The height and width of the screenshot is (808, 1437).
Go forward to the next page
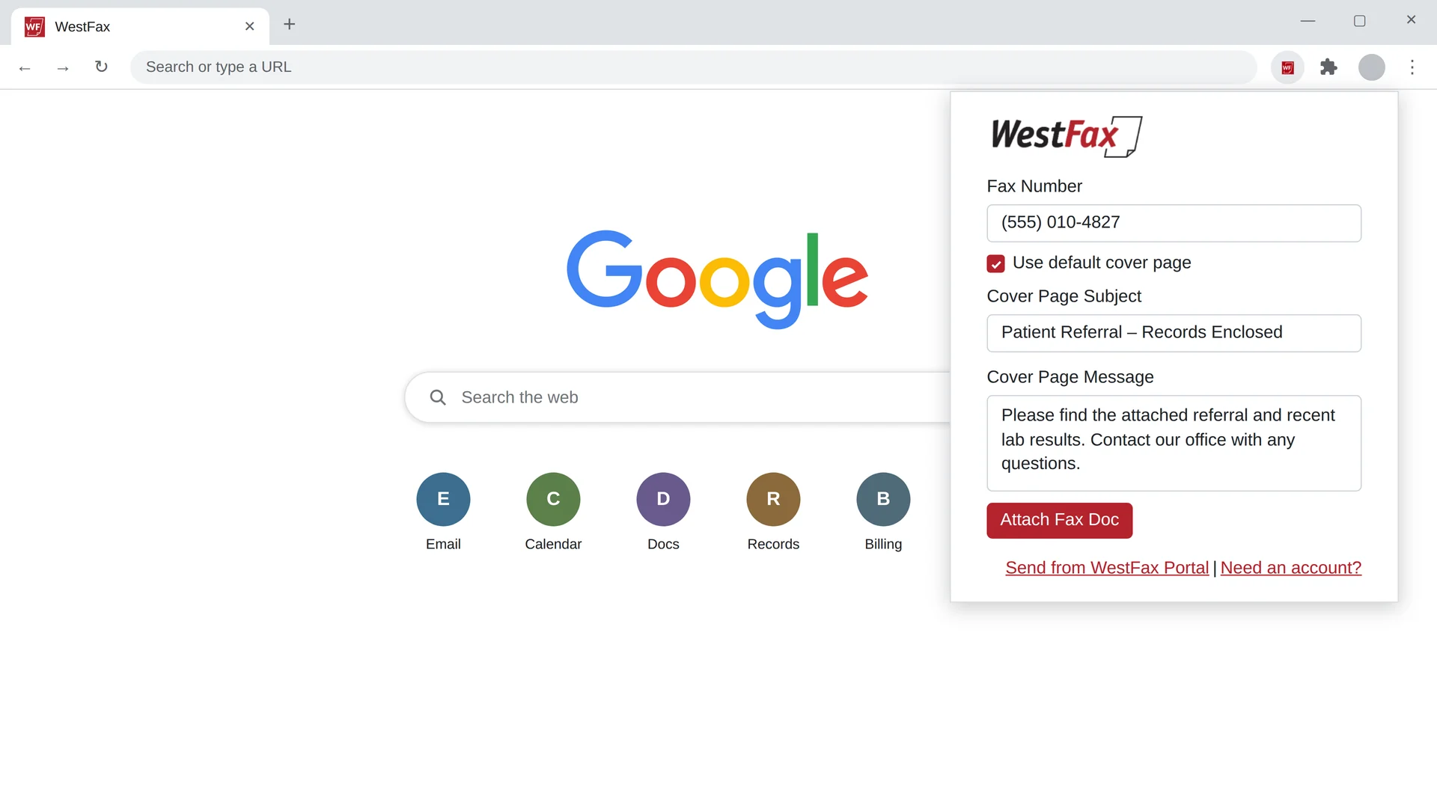coord(63,67)
